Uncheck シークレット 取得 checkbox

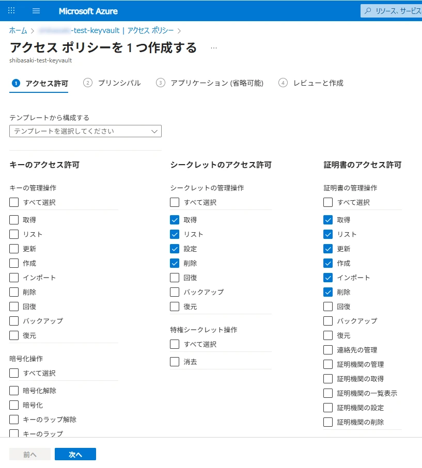point(175,220)
